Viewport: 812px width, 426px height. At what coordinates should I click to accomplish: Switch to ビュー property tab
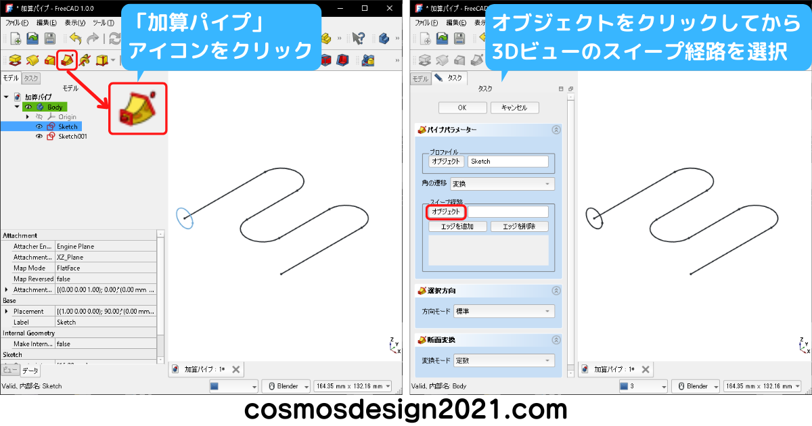[x=9, y=370]
